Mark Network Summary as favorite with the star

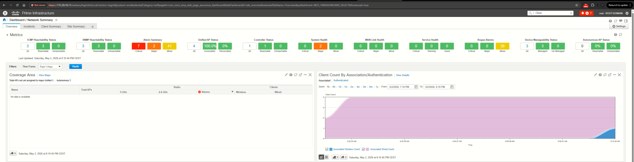pyautogui.click(x=57, y=20)
